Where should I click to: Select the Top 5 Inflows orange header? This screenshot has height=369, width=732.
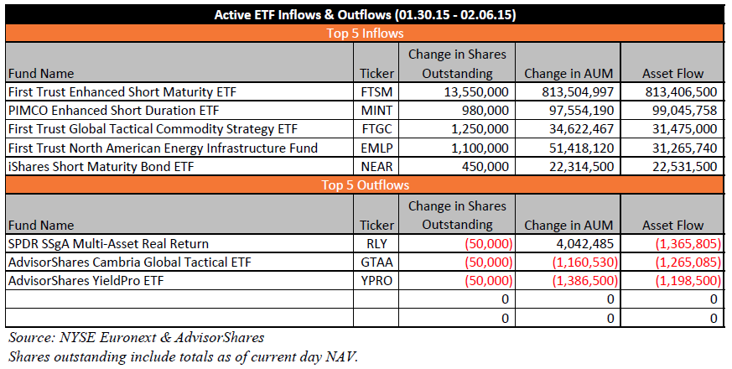pyautogui.click(x=366, y=34)
